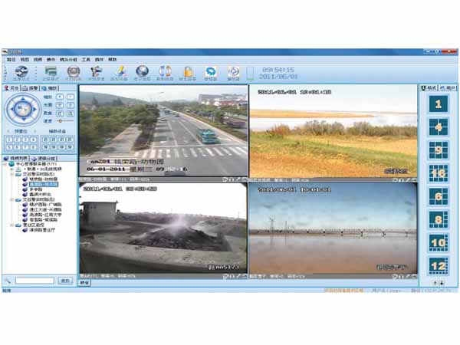The width and height of the screenshot is (460, 345).
Task: Switch to the 报警 alarm tab
Action: (31, 88)
